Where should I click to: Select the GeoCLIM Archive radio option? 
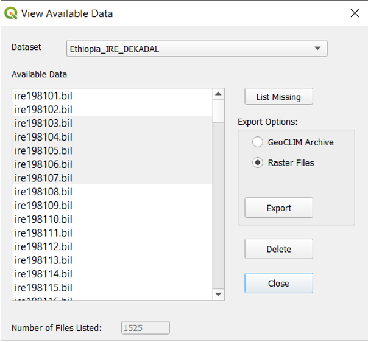257,142
